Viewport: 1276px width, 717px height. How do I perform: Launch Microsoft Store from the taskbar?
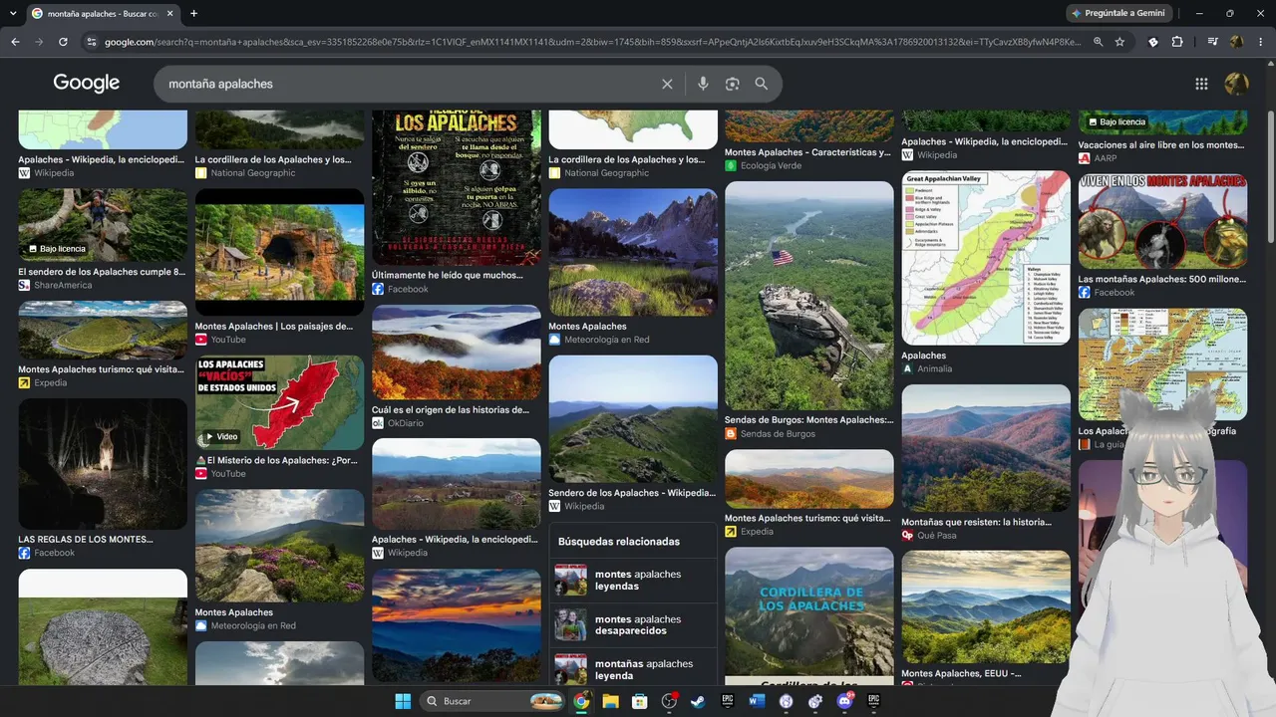coord(640,701)
